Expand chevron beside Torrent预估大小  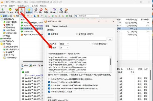coord(90,44)
